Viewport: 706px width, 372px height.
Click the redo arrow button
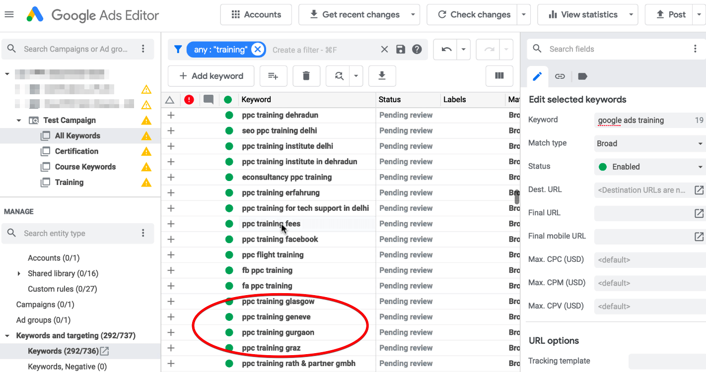(489, 49)
